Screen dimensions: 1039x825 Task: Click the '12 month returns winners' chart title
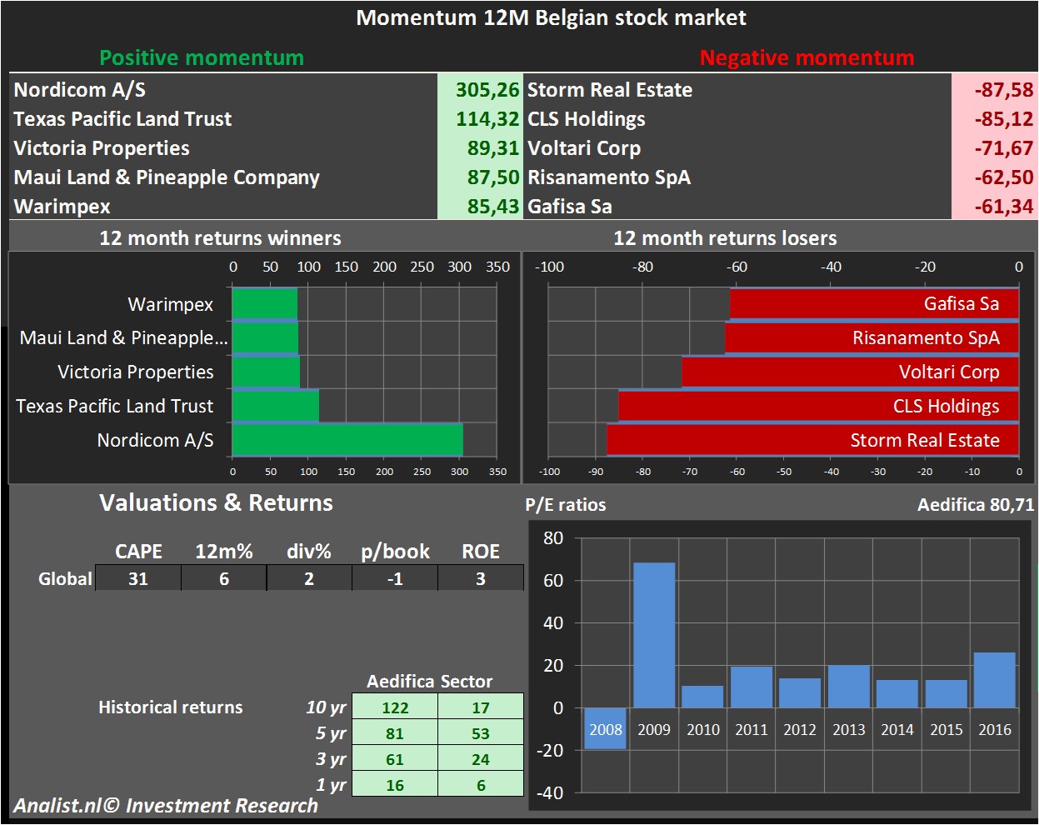[x=220, y=238]
